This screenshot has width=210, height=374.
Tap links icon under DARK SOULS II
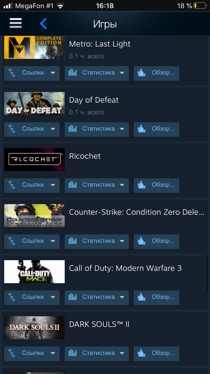12,353
